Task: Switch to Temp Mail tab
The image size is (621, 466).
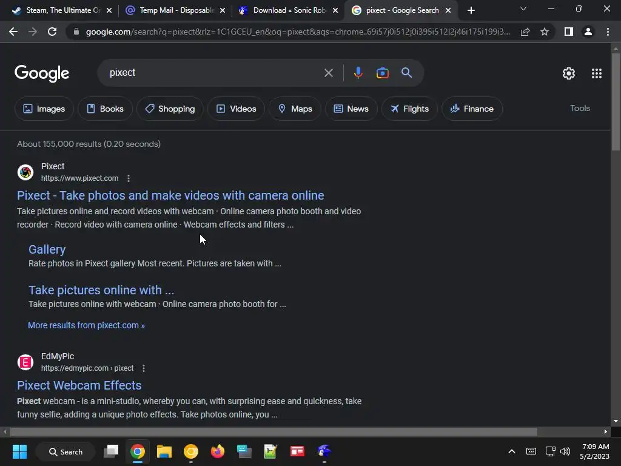Action: pyautogui.click(x=174, y=10)
